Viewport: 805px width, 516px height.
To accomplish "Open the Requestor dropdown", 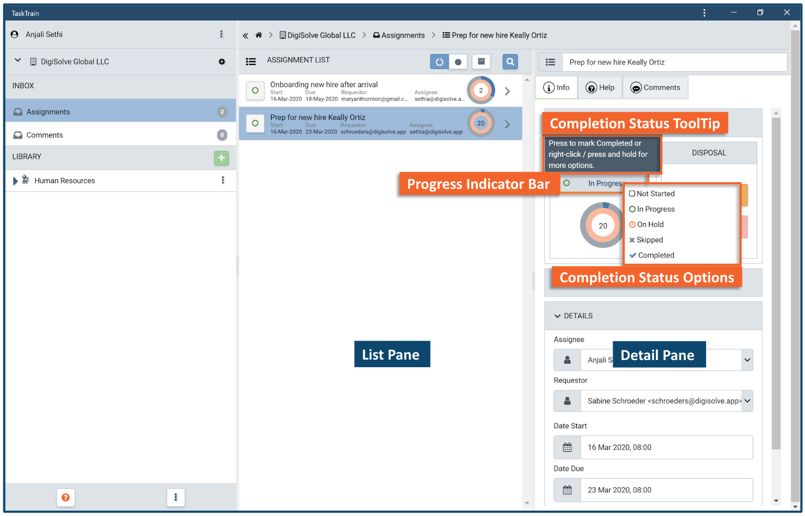I will 747,401.
